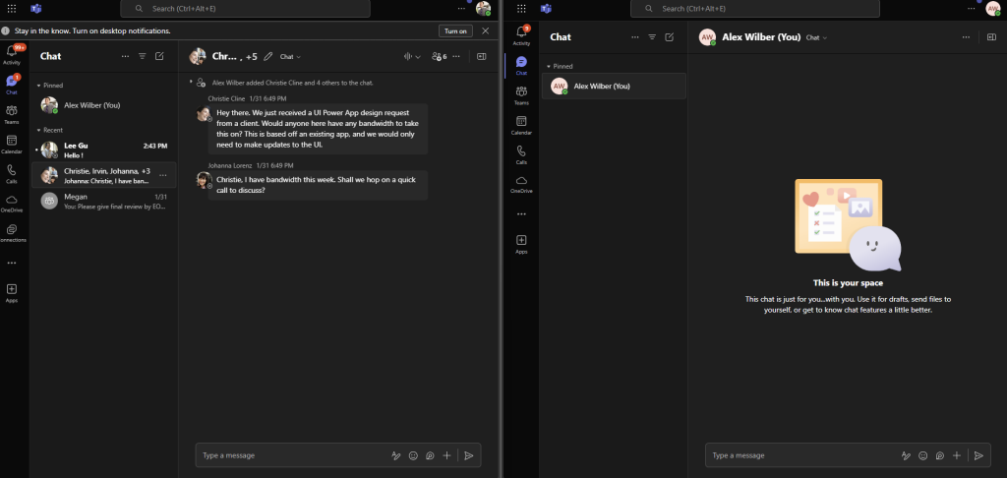This screenshot has height=478, width=1007.
Task: Open plus actions in right message box
Action: coord(956,455)
